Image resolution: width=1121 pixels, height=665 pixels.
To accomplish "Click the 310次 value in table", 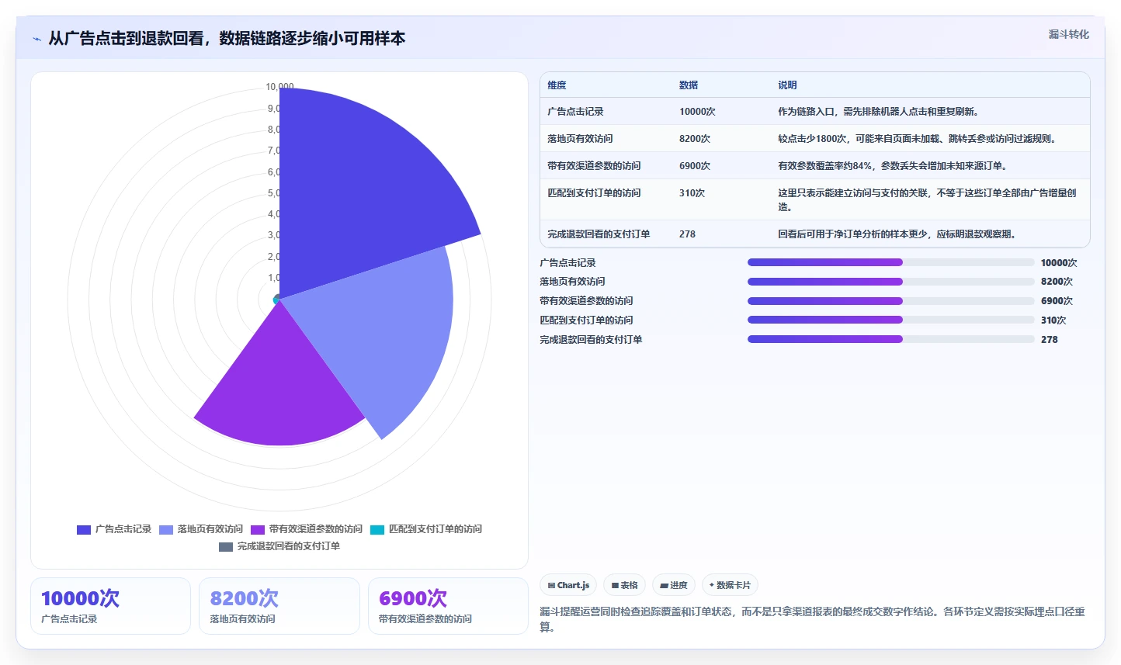I will coord(692,193).
